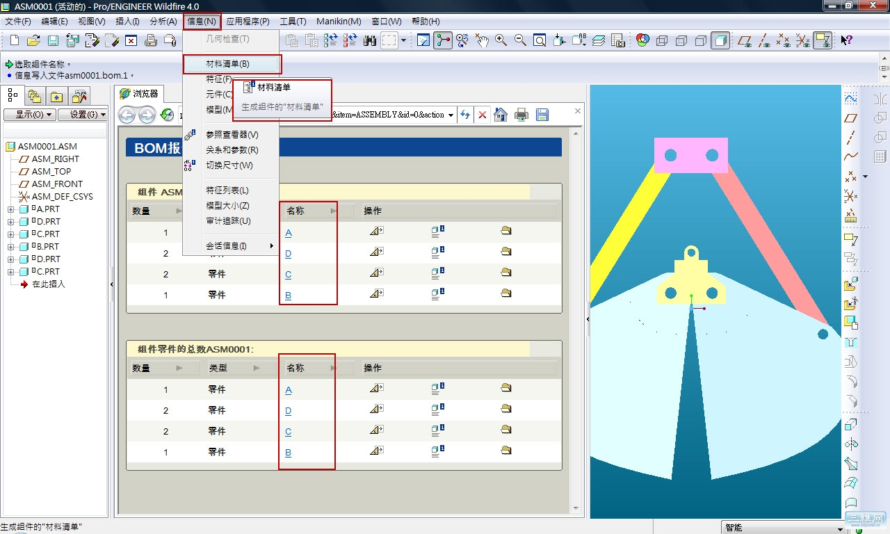
Task: Click the Assemble component icon in right toolbar
Action: point(850,284)
